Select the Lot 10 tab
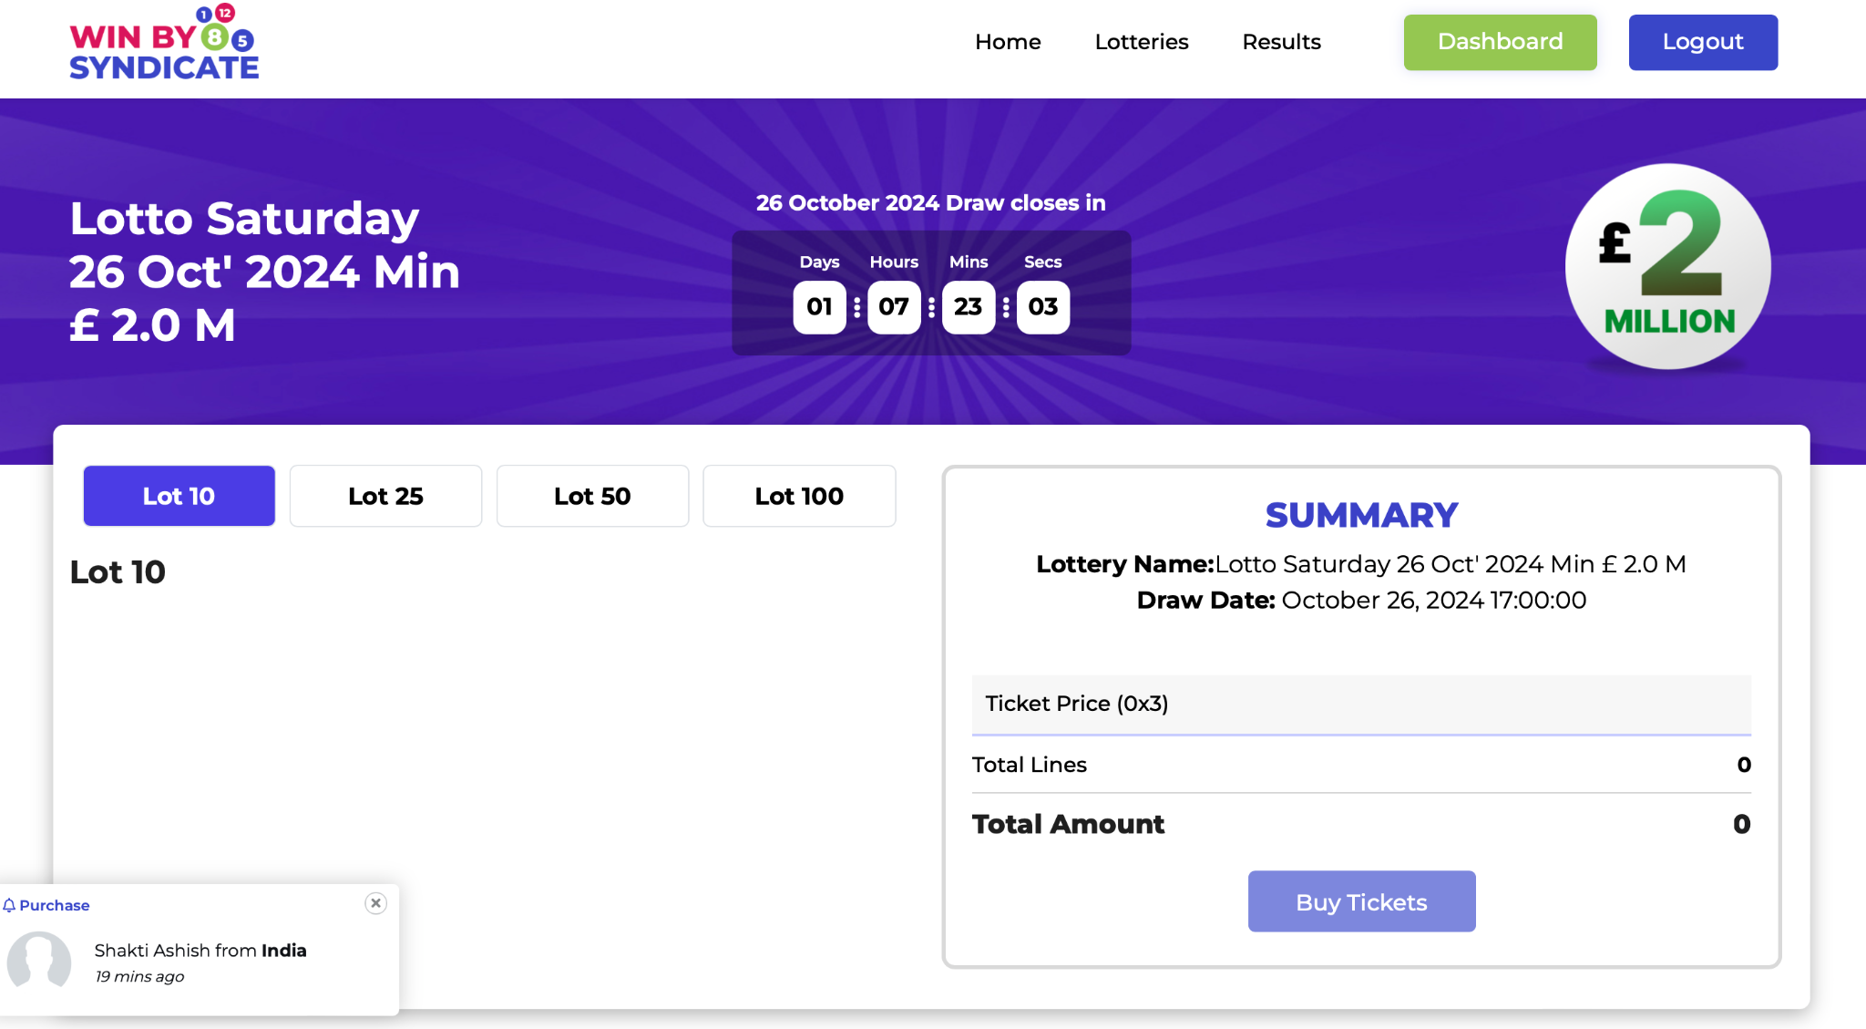 pos(179,496)
